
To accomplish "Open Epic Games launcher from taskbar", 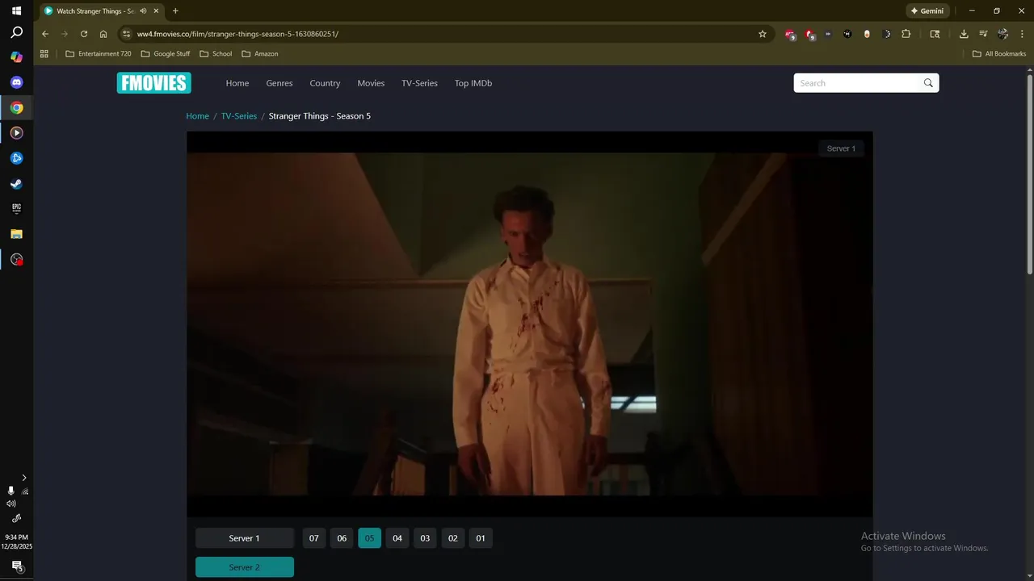I will point(16,208).
